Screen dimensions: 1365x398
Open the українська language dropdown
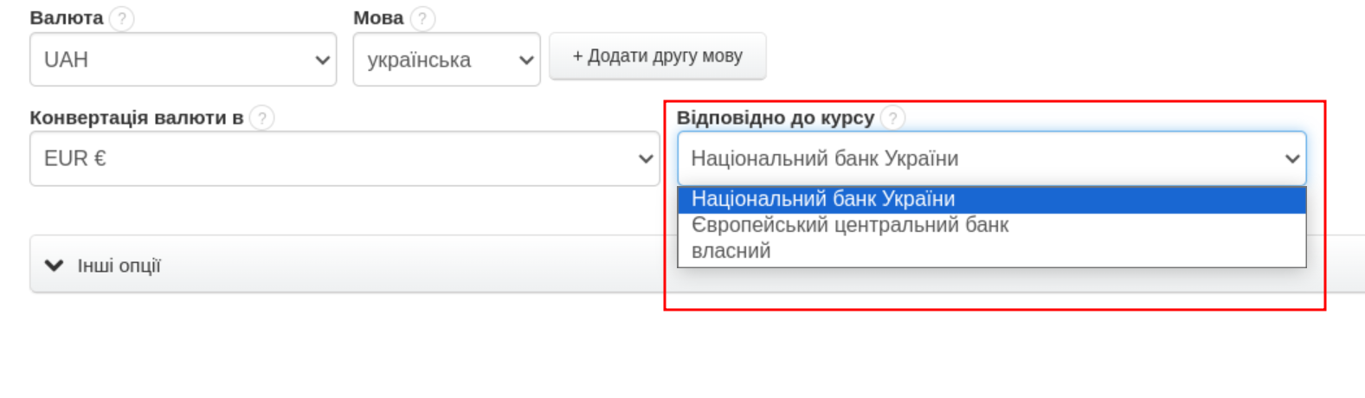(433, 61)
